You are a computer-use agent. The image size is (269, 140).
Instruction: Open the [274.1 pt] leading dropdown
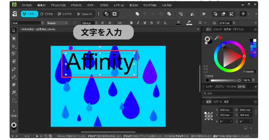[234, 23]
